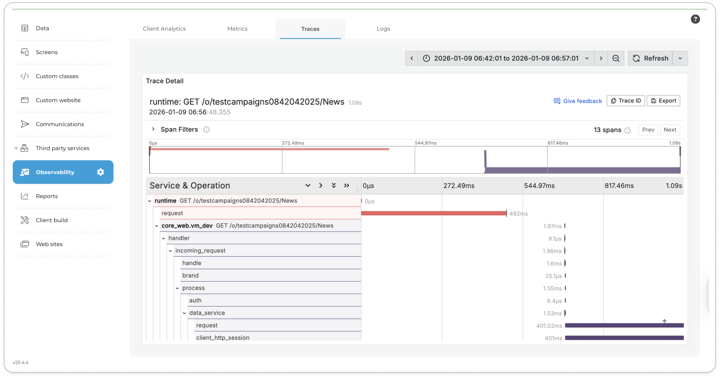Go to previous time range arrow
Screen dimensions: 720x378
point(411,58)
